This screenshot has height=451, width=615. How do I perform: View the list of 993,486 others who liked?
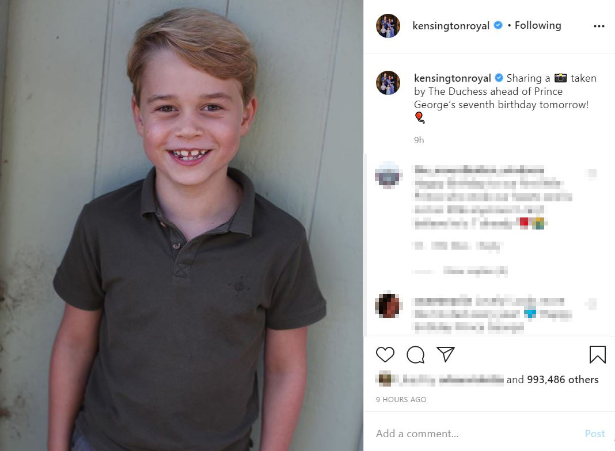click(x=563, y=380)
